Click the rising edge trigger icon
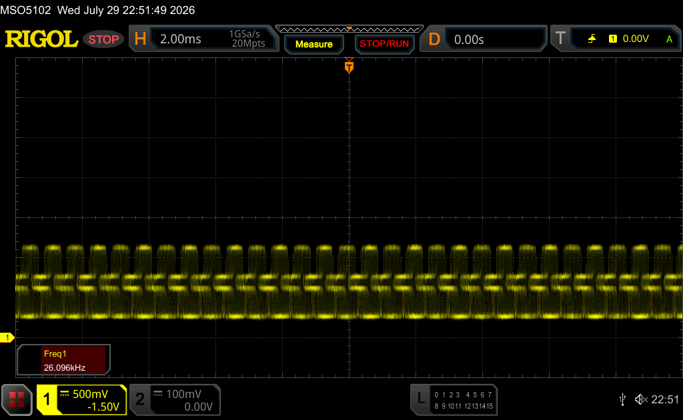This screenshot has height=420, width=683. [x=592, y=39]
